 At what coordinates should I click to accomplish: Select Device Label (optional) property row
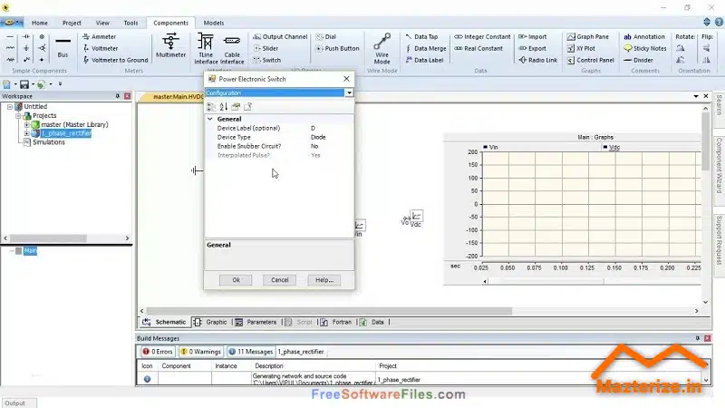point(279,128)
